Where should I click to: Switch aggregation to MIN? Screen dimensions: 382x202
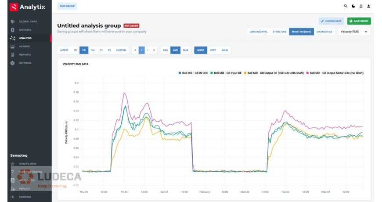click(166, 50)
